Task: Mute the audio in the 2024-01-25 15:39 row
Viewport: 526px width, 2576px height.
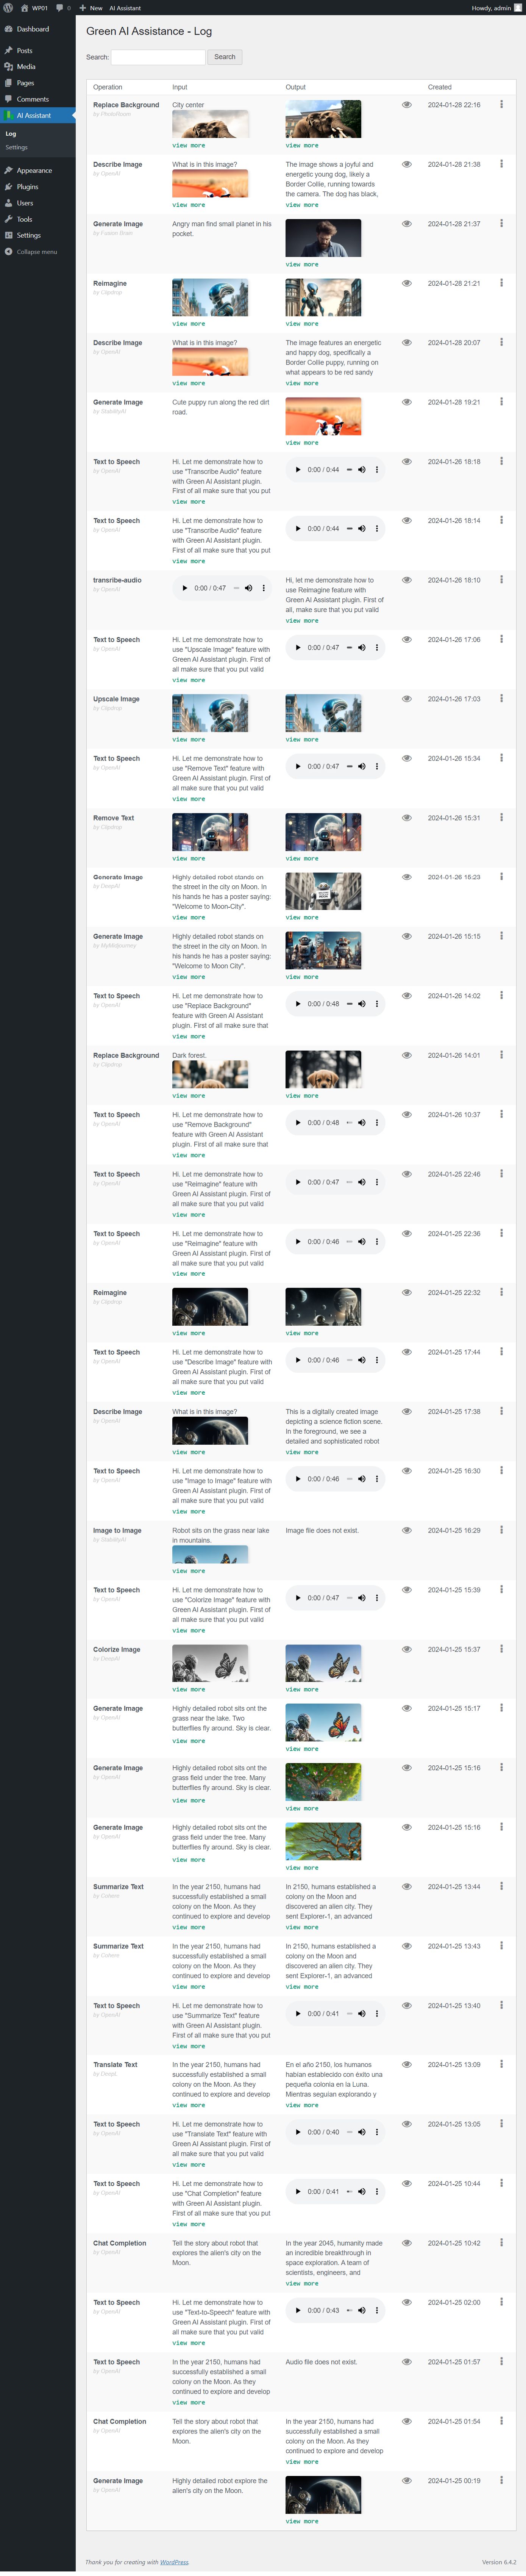Action: [362, 1598]
